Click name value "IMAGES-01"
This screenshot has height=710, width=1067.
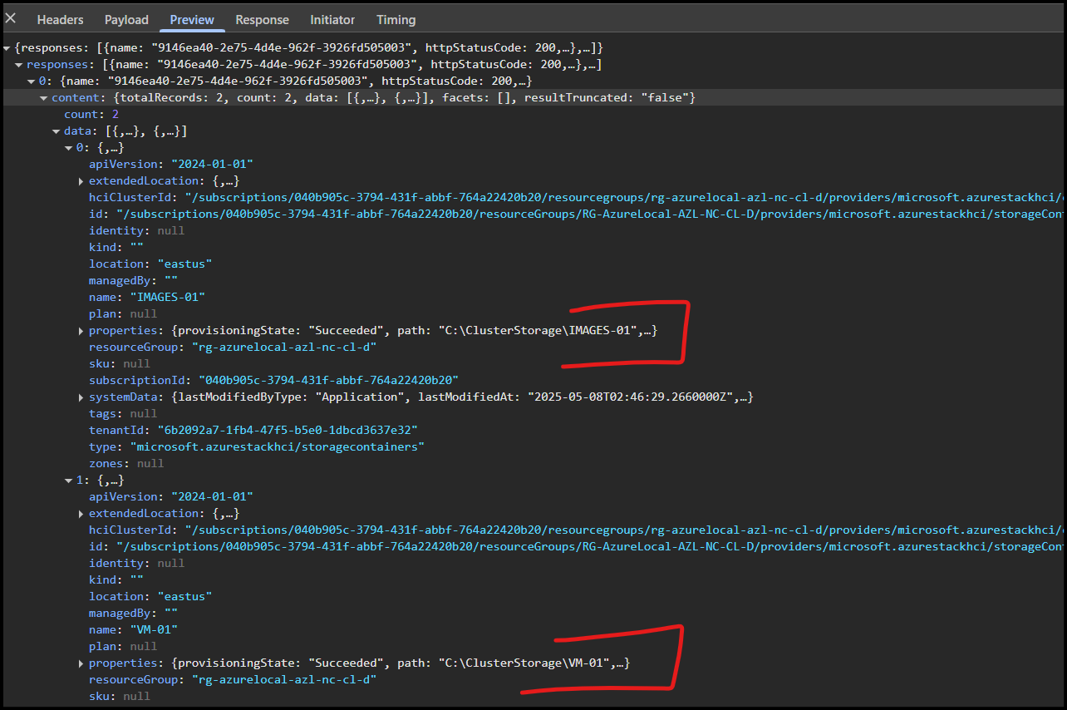[167, 298]
